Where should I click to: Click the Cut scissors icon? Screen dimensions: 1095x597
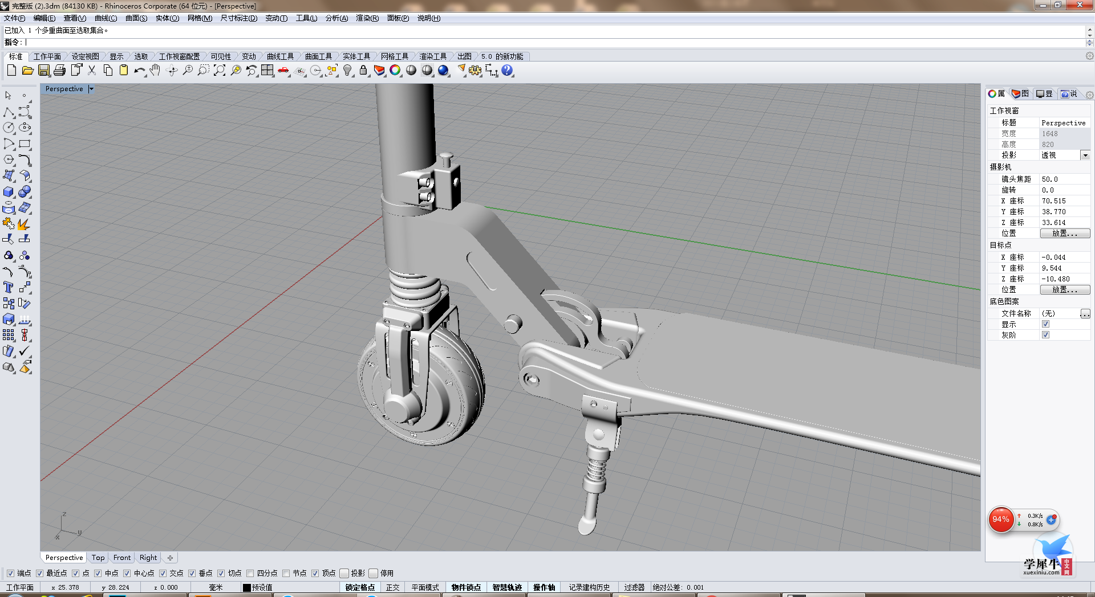point(92,71)
